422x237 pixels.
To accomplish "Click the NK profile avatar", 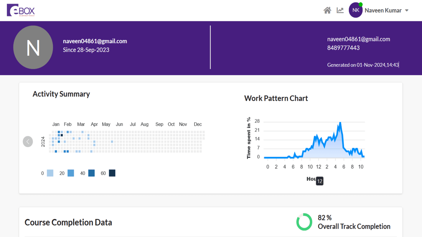I will pos(355,10).
